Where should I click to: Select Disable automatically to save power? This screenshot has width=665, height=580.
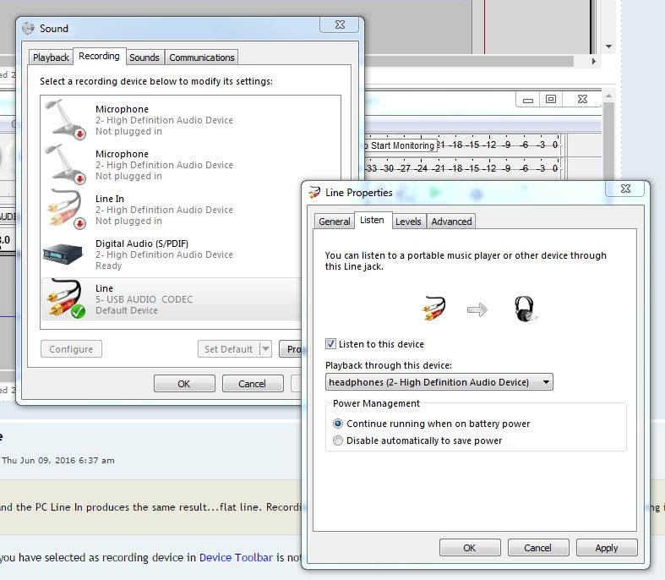tap(338, 440)
